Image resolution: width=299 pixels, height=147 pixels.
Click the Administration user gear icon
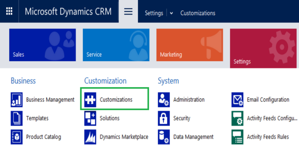[x=164, y=100]
